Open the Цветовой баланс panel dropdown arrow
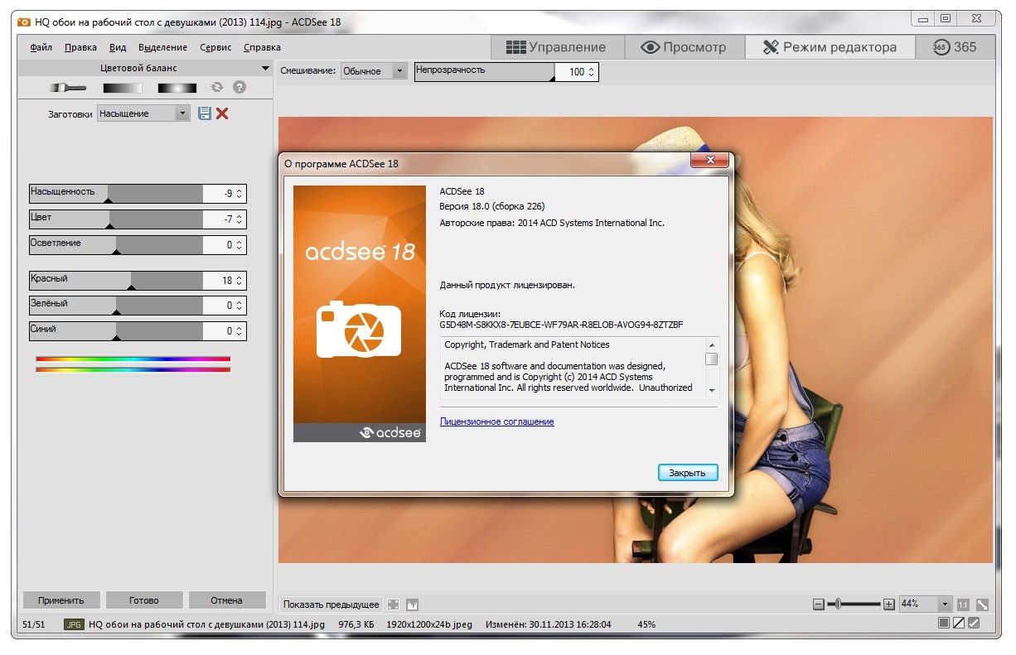 point(265,69)
